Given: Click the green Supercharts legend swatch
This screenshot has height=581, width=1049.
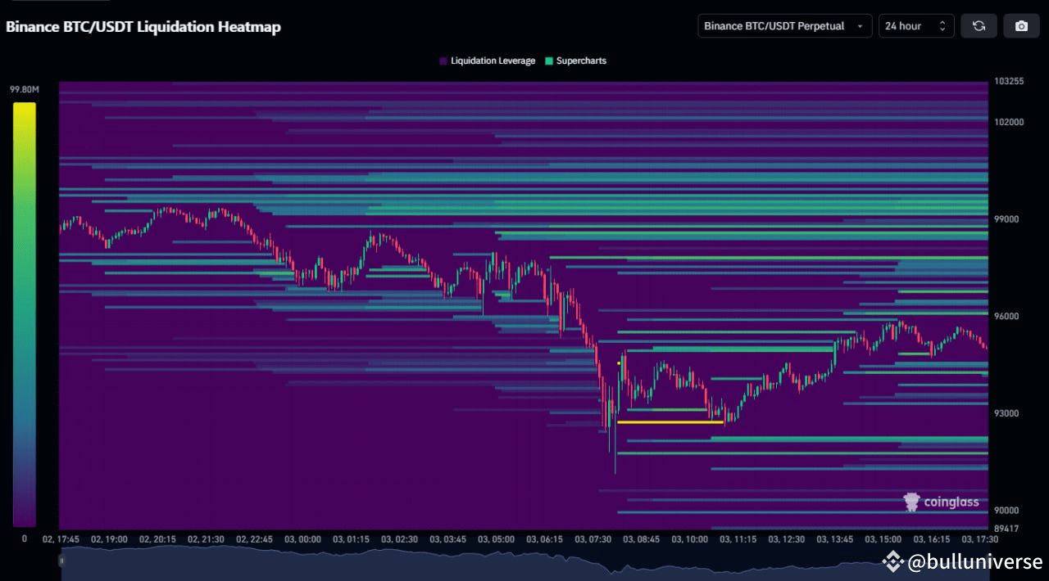Looking at the screenshot, I should coord(547,61).
